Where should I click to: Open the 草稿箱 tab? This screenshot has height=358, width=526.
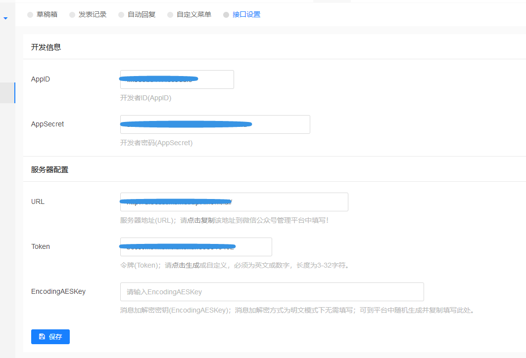pos(47,15)
